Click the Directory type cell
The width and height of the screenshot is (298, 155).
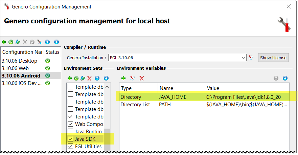pyautogui.click(x=131, y=97)
